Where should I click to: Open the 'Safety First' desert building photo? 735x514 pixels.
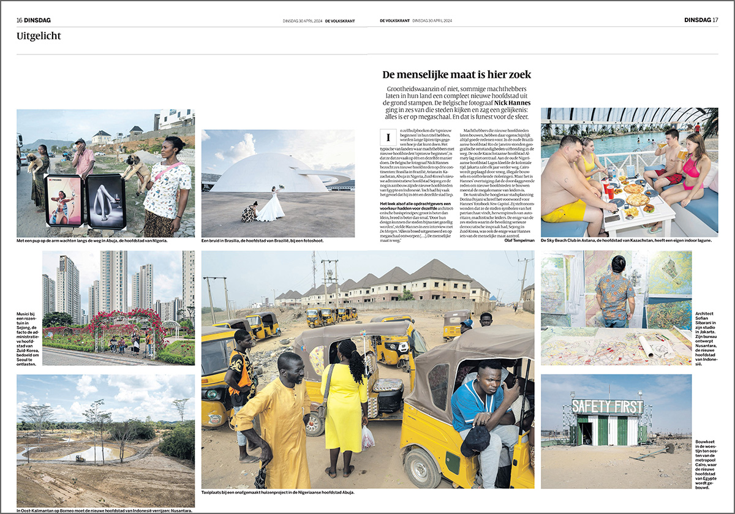(616, 431)
